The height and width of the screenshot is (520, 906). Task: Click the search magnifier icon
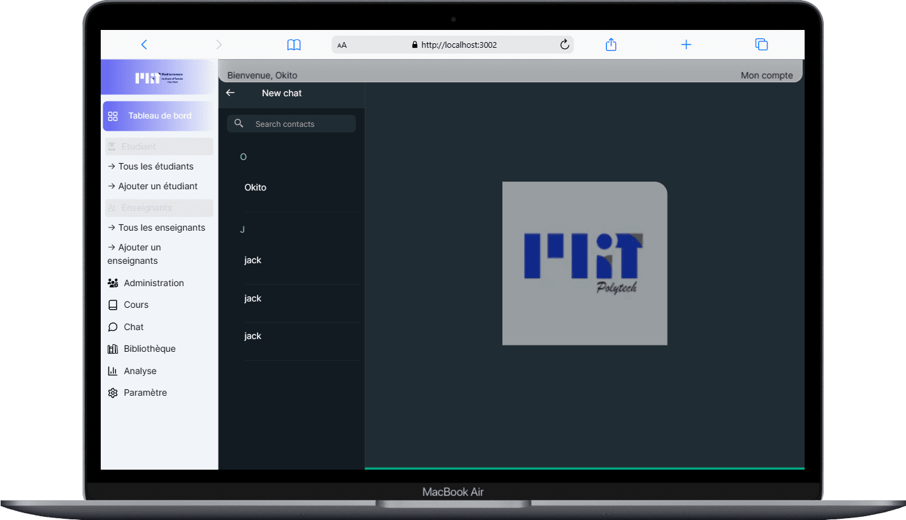(x=239, y=124)
